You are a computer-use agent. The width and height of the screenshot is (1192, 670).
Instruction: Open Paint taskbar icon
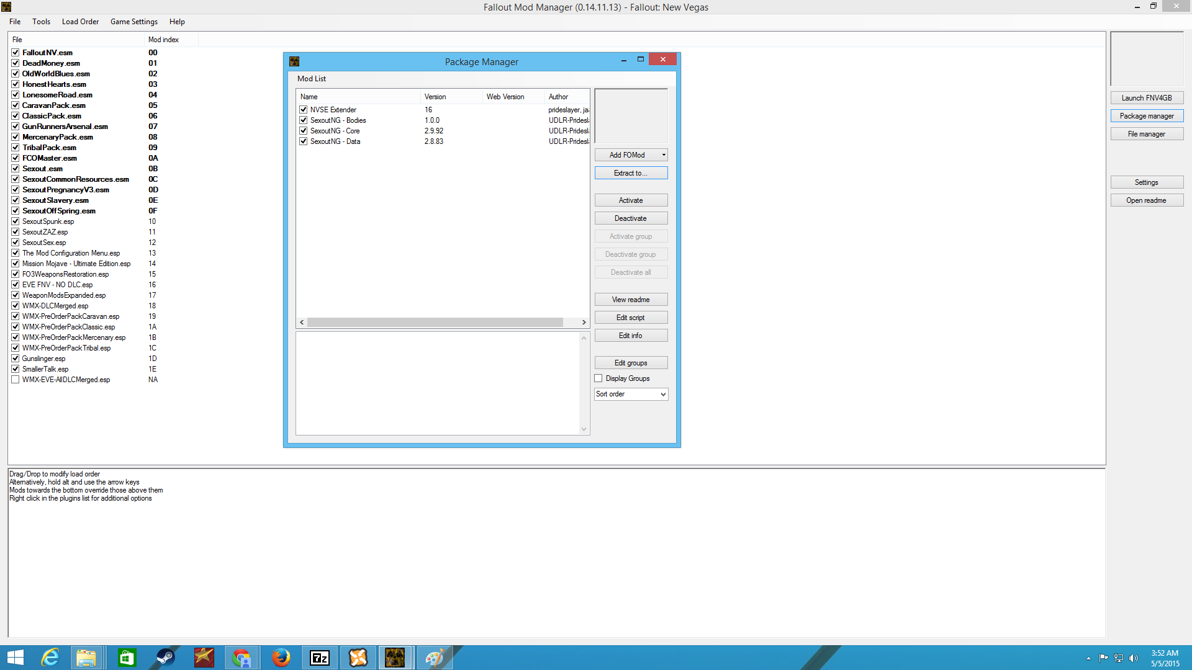point(434,658)
